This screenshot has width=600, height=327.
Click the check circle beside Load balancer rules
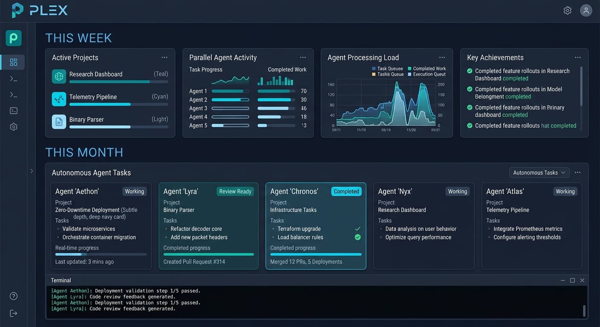358,237
